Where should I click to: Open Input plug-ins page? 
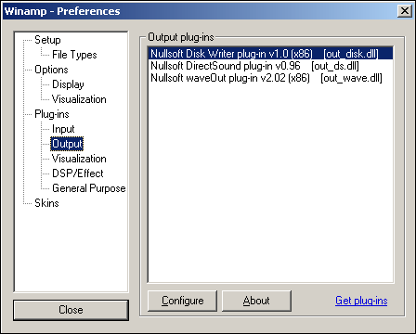[x=63, y=129]
